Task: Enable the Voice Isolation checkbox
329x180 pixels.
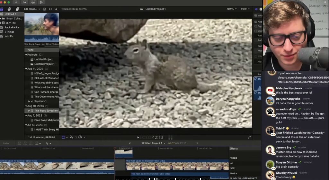Action: coord(256,31)
